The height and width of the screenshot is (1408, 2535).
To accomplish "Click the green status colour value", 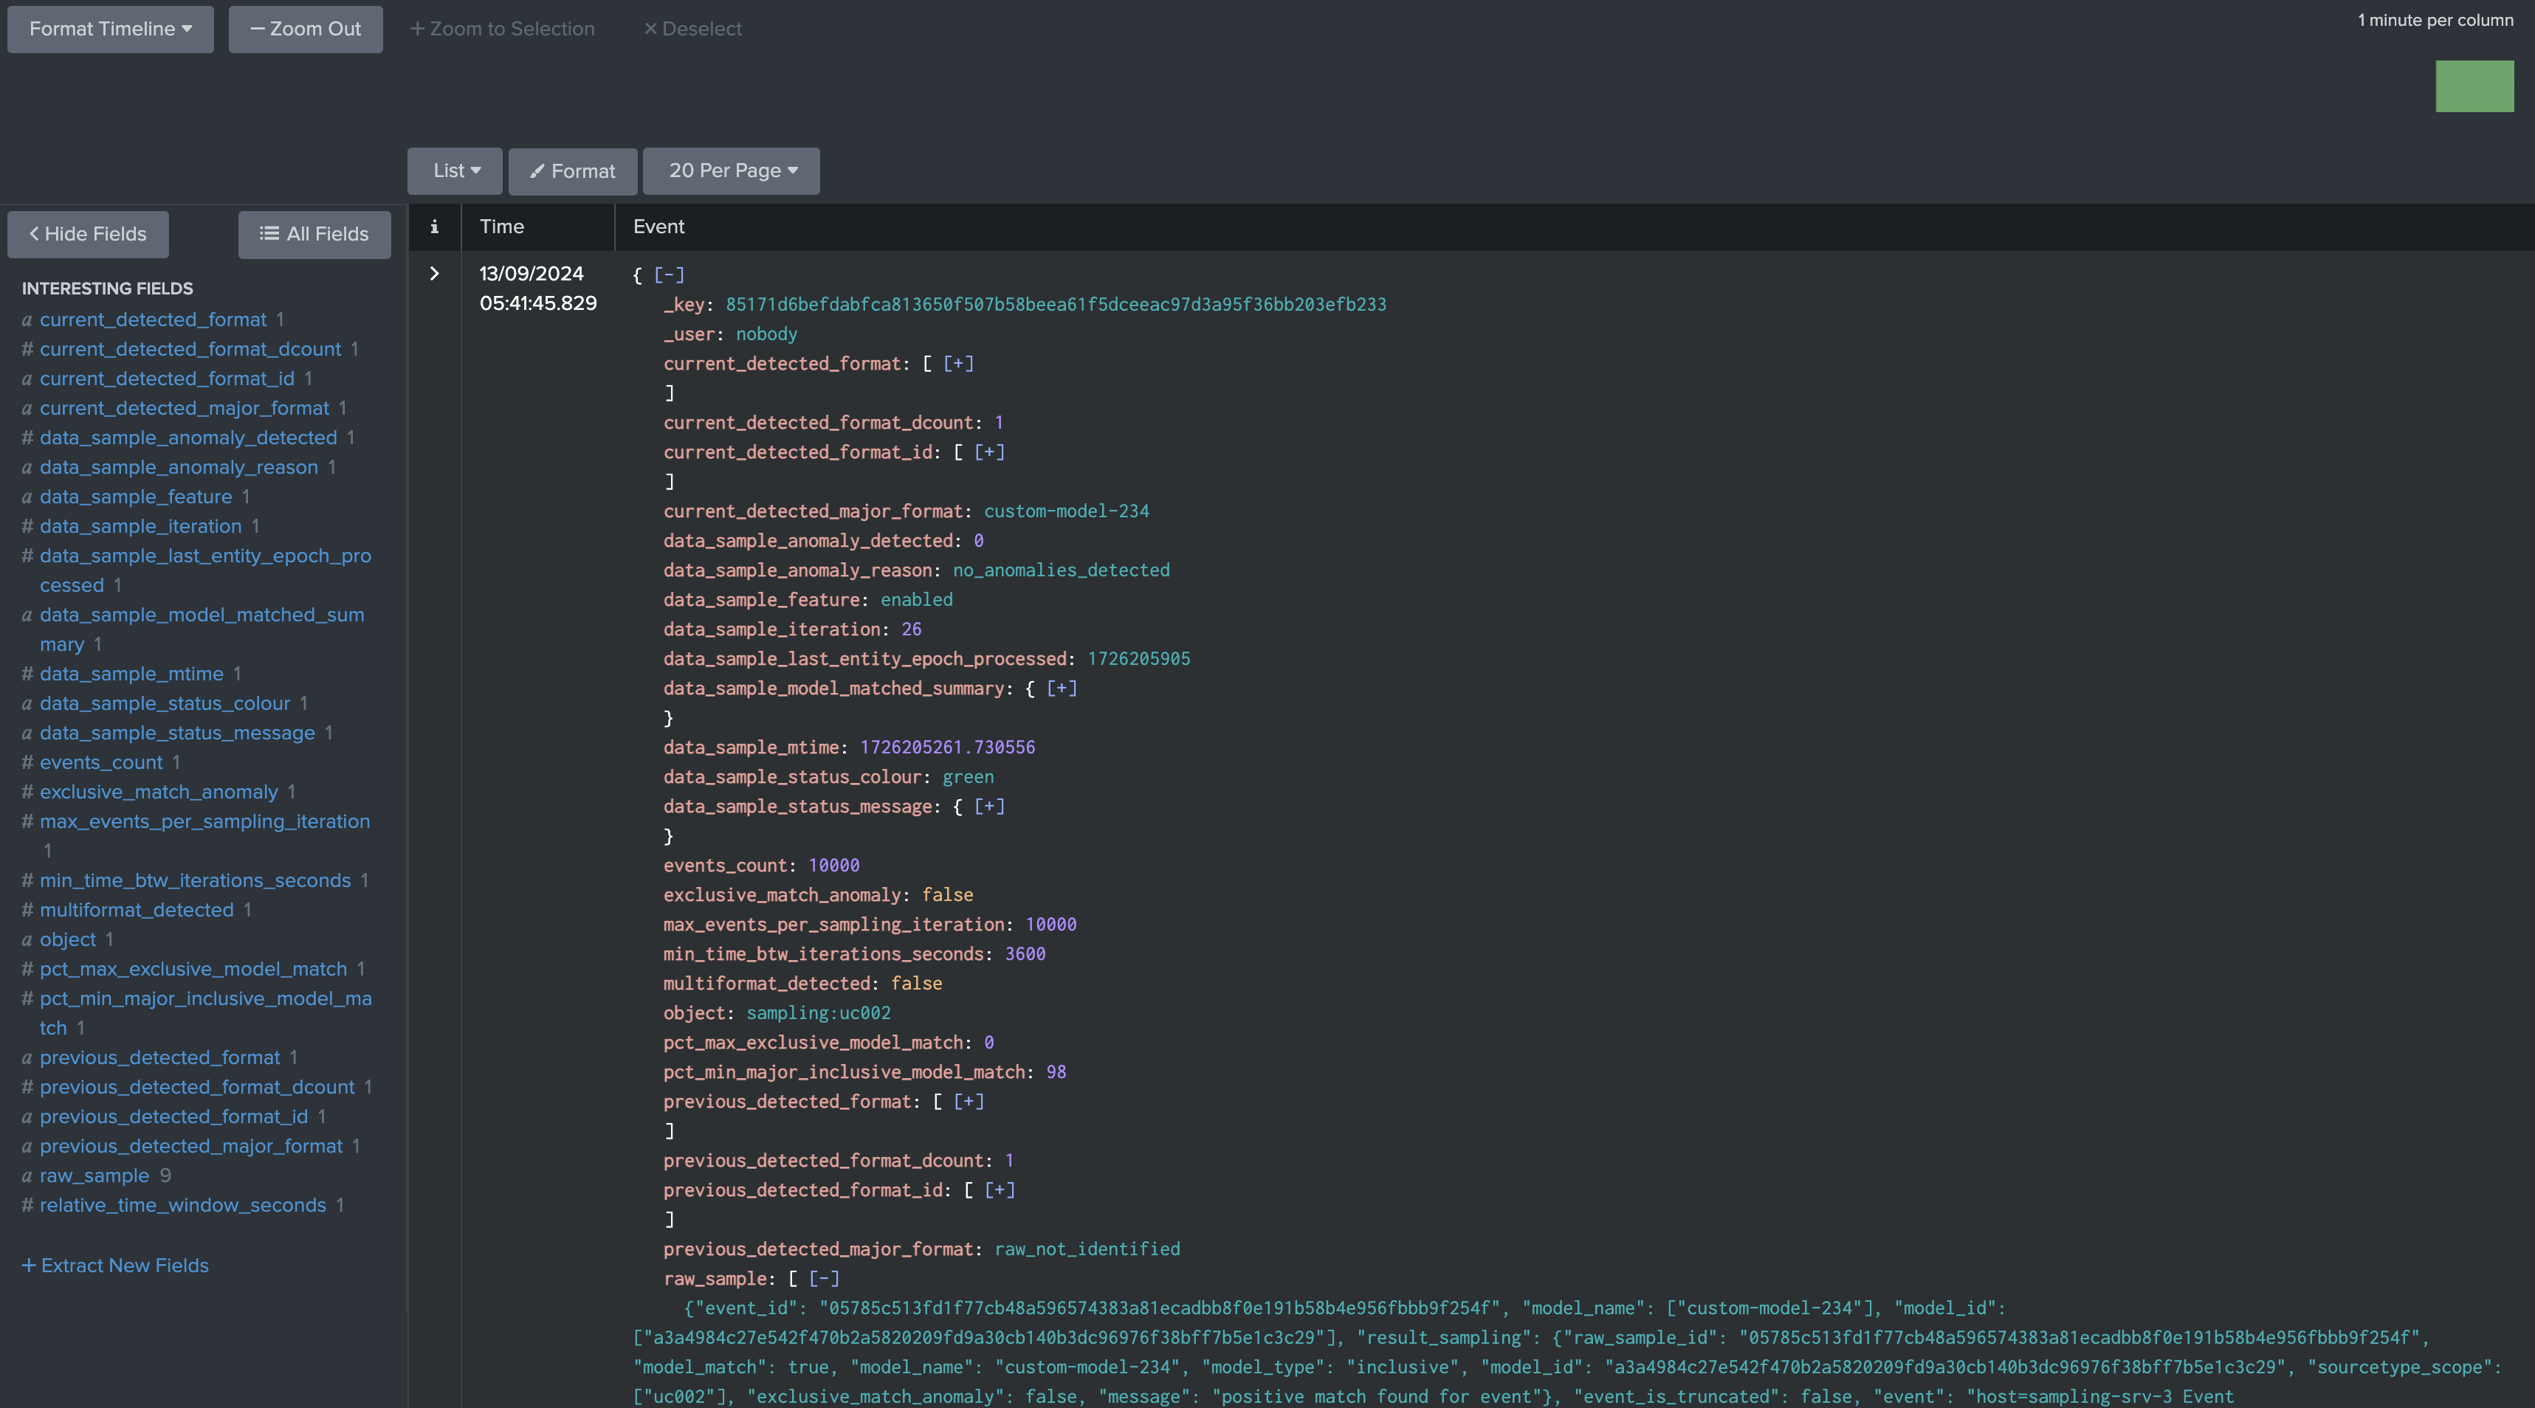I will (x=967, y=776).
